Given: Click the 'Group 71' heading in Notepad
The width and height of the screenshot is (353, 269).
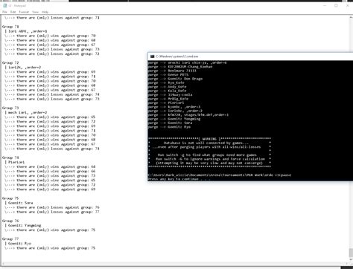Looking at the screenshot, I should pyautogui.click(x=10, y=27).
